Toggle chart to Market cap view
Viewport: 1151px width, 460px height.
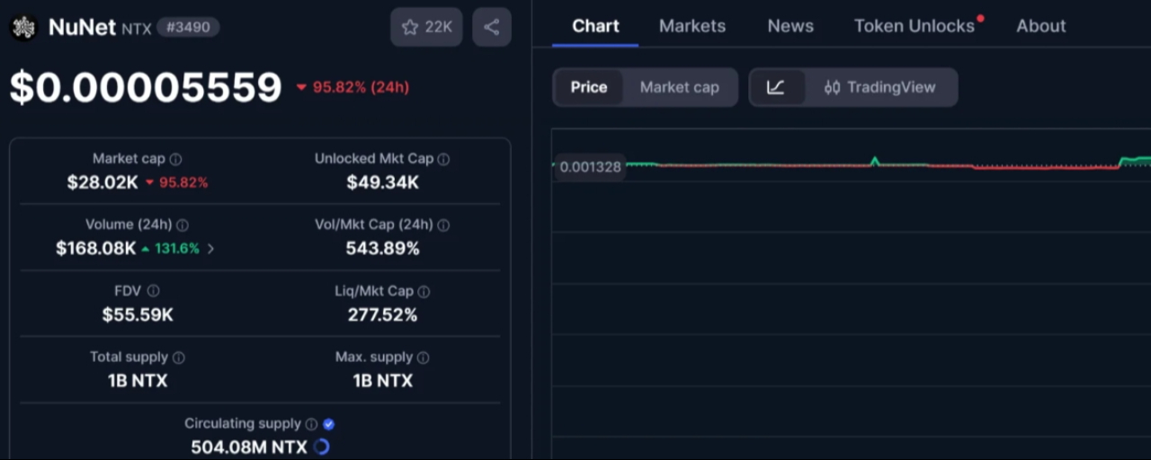point(680,87)
